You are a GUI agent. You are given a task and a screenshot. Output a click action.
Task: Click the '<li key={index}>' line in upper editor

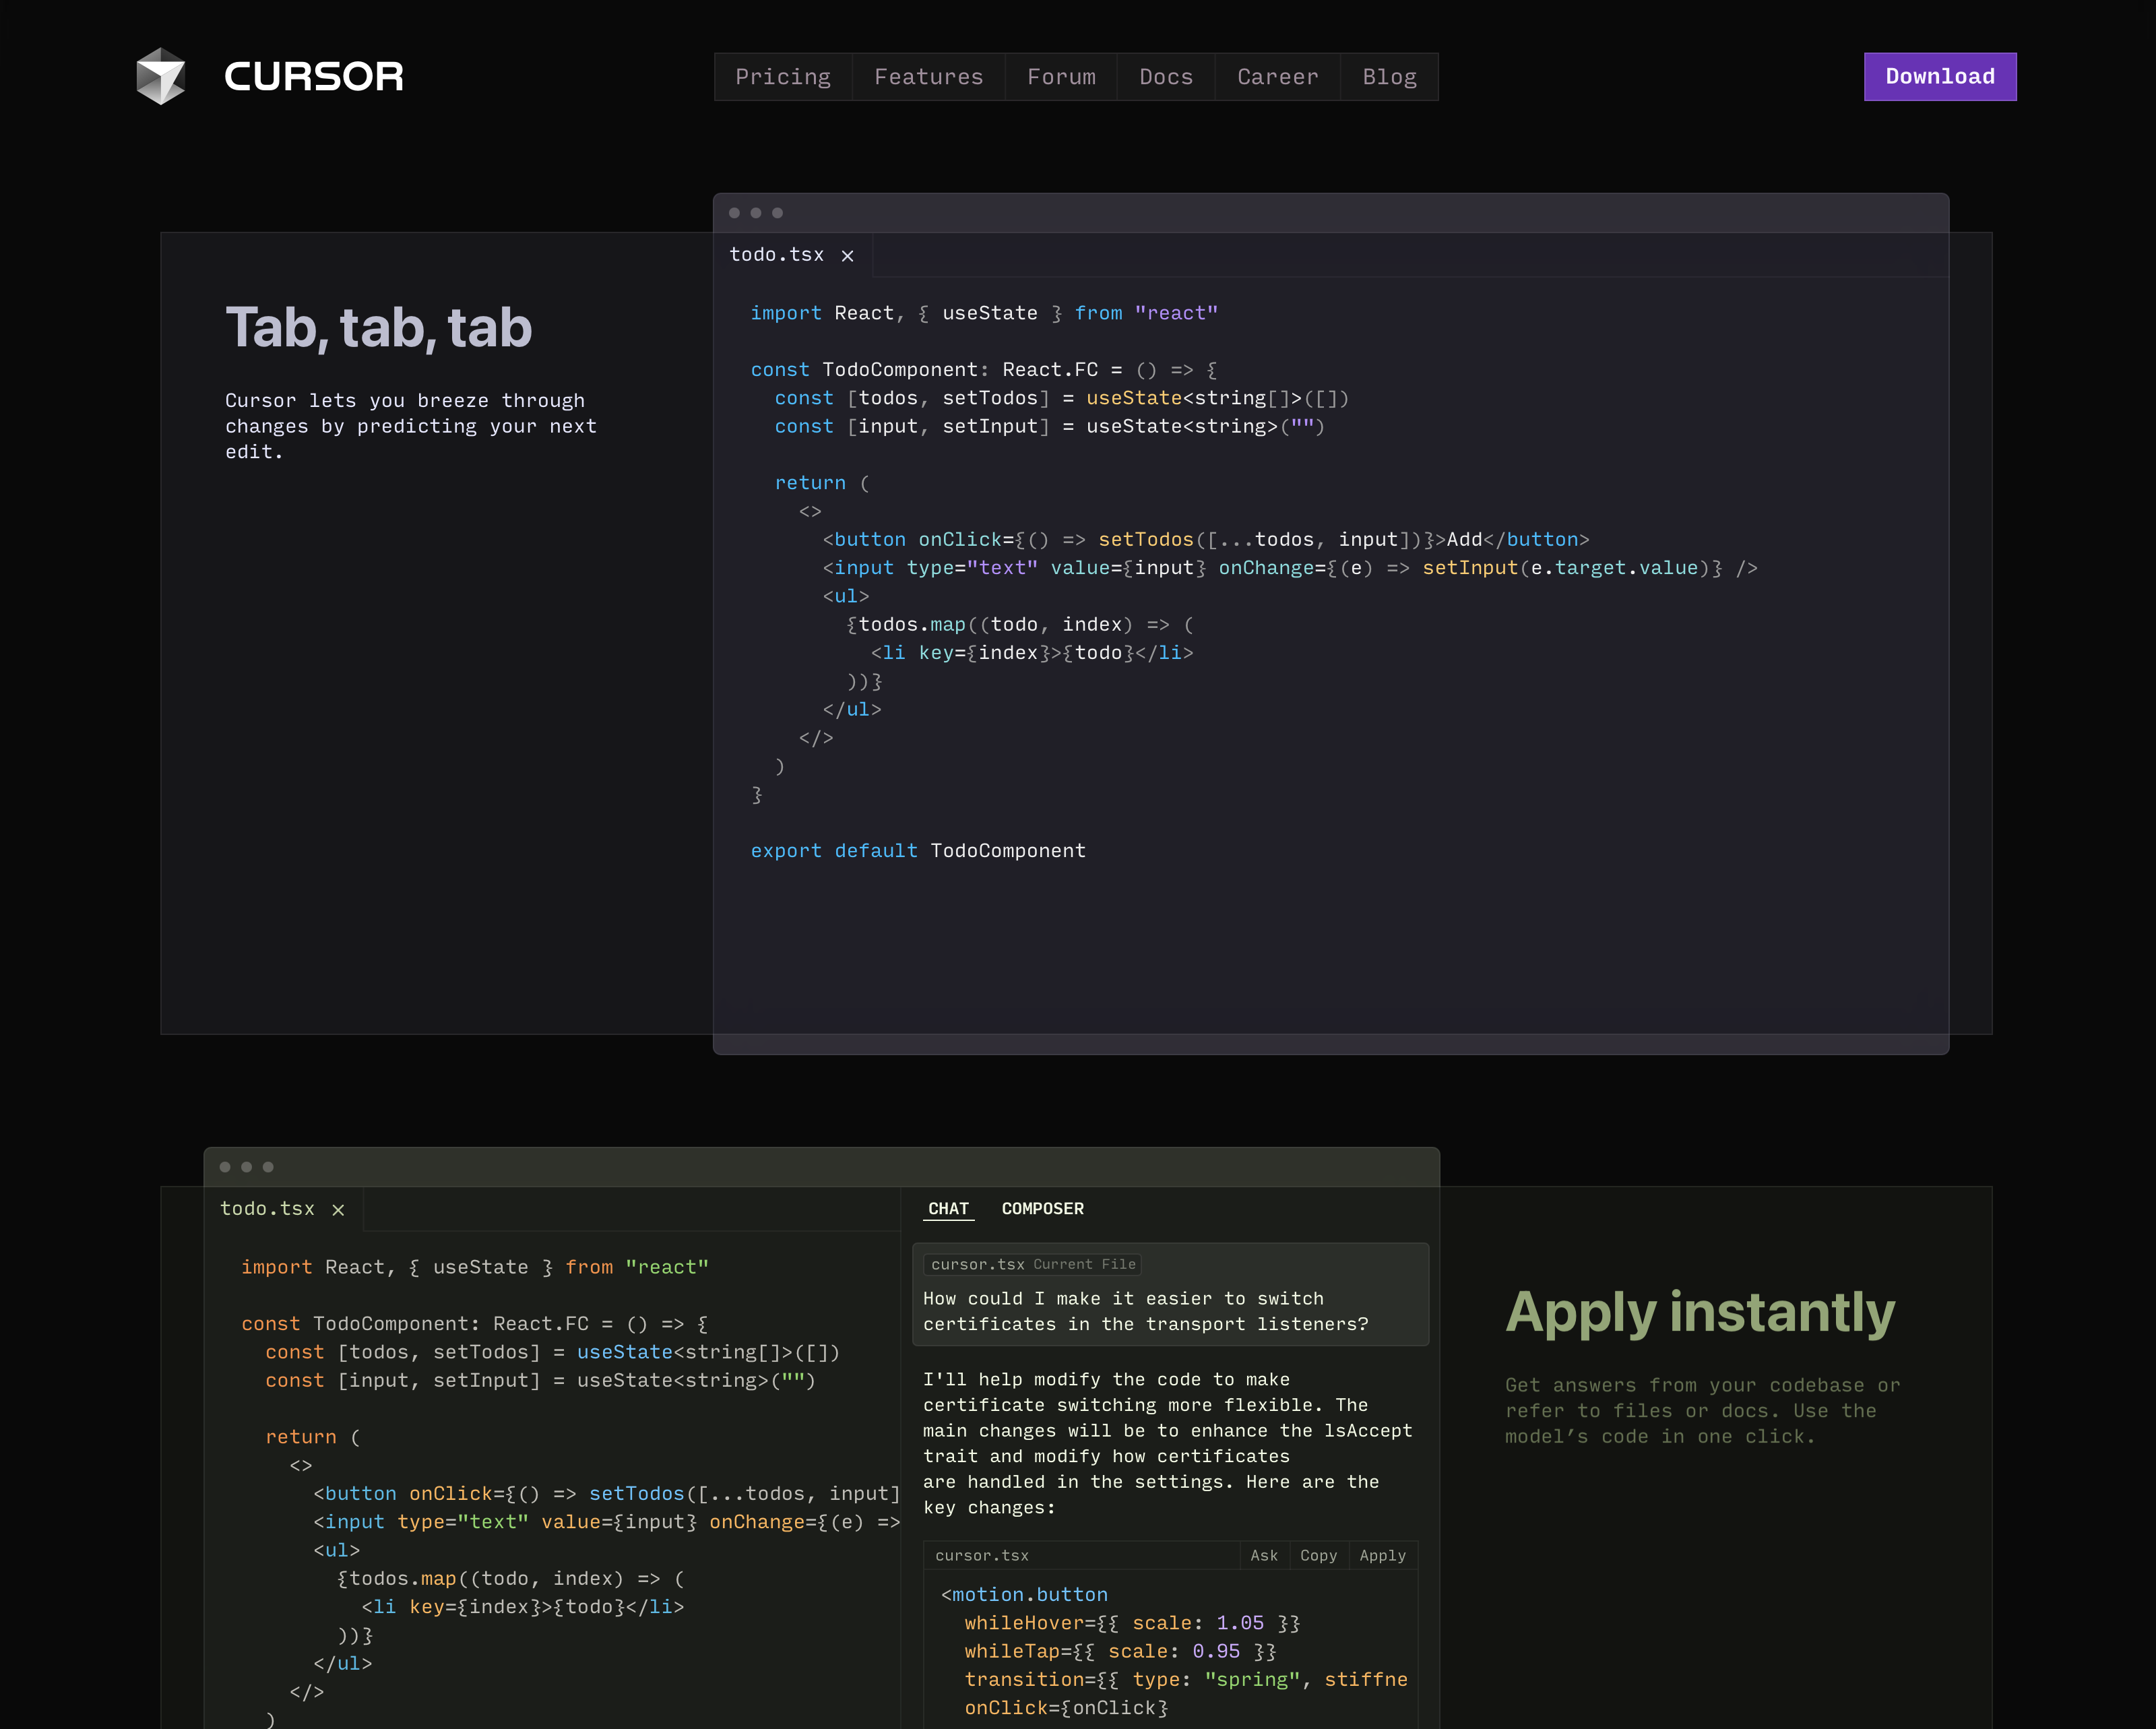pyautogui.click(x=1032, y=653)
